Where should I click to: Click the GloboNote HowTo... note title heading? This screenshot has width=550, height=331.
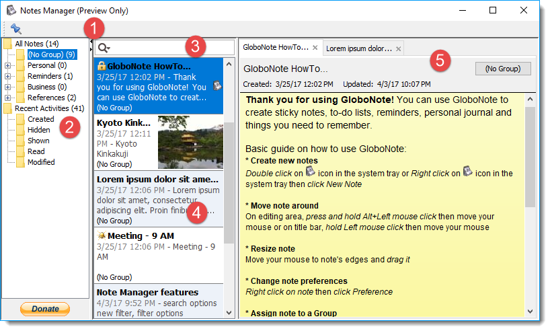(286, 69)
